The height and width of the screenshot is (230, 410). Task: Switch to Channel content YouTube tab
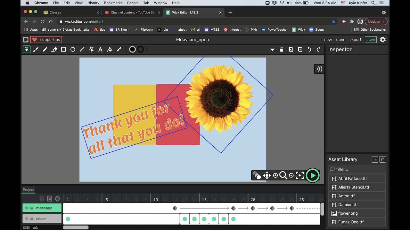(133, 12)
